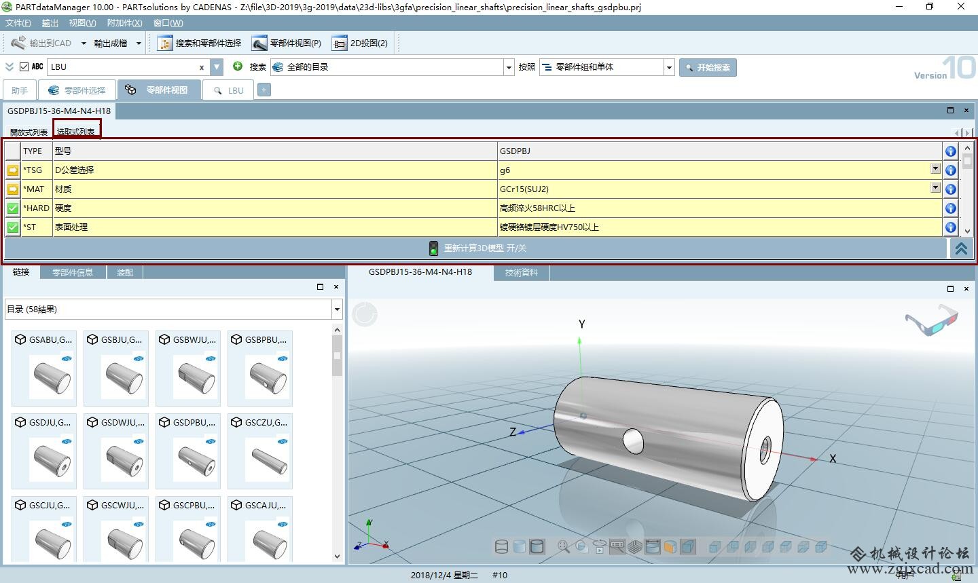978x583 pixels.
Task: Click info icon on the TYPE header row
Action: coord(951,151)
